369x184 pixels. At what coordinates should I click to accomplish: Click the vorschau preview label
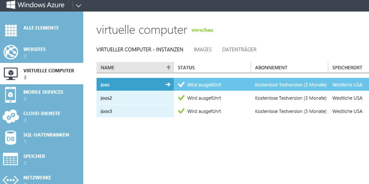(203, 30)
